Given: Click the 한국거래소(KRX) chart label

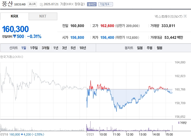Looking at the screenshot, I should (x=11, y=57).
